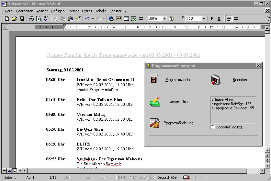Enable the Logdatei (log.txt) checkbox
The image size is (271, 181).
click(x=213, y=127)
